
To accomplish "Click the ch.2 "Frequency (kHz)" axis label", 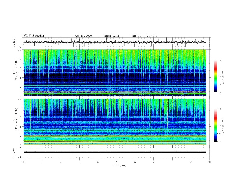I will click(x=16, y=119).
